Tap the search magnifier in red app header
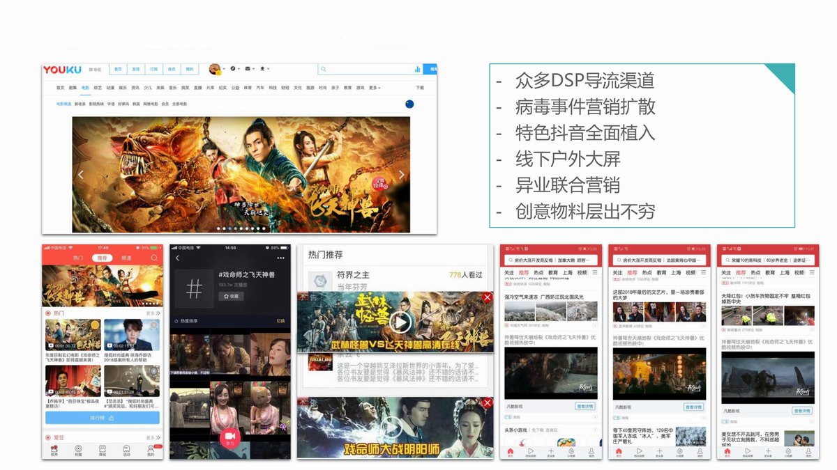Image resolution: width=837 pixels, height=470 pixels. pyautogui.click(x=154, y=258)
